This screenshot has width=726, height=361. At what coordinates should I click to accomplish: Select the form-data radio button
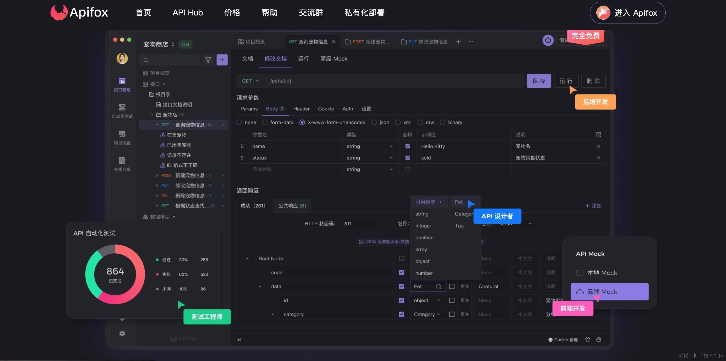coord(265,122)
